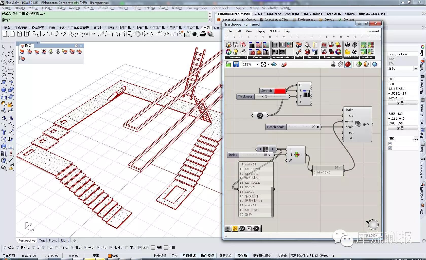This screenshot has width=426, height=260.
Task: Enable 中心点 osnap checkbox
Action: pos(56,247)
